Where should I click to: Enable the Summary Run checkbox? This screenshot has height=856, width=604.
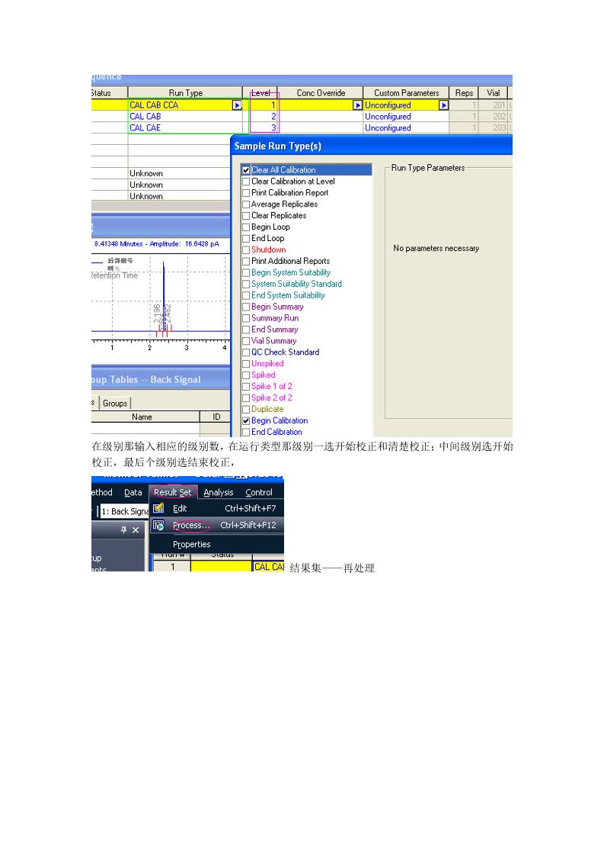[246, 318]
